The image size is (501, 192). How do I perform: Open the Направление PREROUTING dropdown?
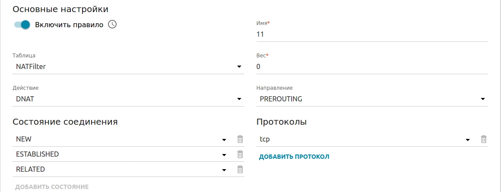click(372, 99)
